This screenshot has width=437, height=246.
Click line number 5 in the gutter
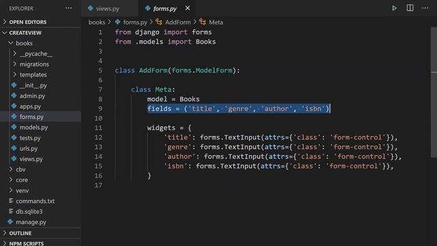pos(100,70)
